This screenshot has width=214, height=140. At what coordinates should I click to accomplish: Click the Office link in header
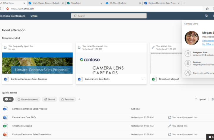[x=34, y=16]
